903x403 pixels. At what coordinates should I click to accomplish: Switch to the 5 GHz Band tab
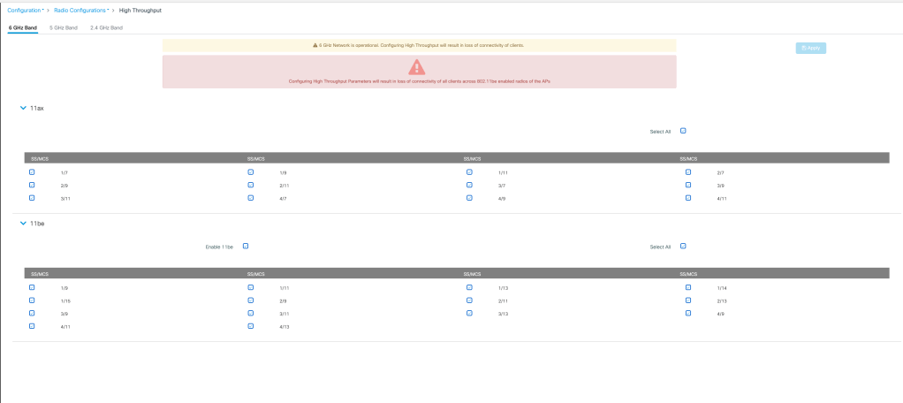64,27
